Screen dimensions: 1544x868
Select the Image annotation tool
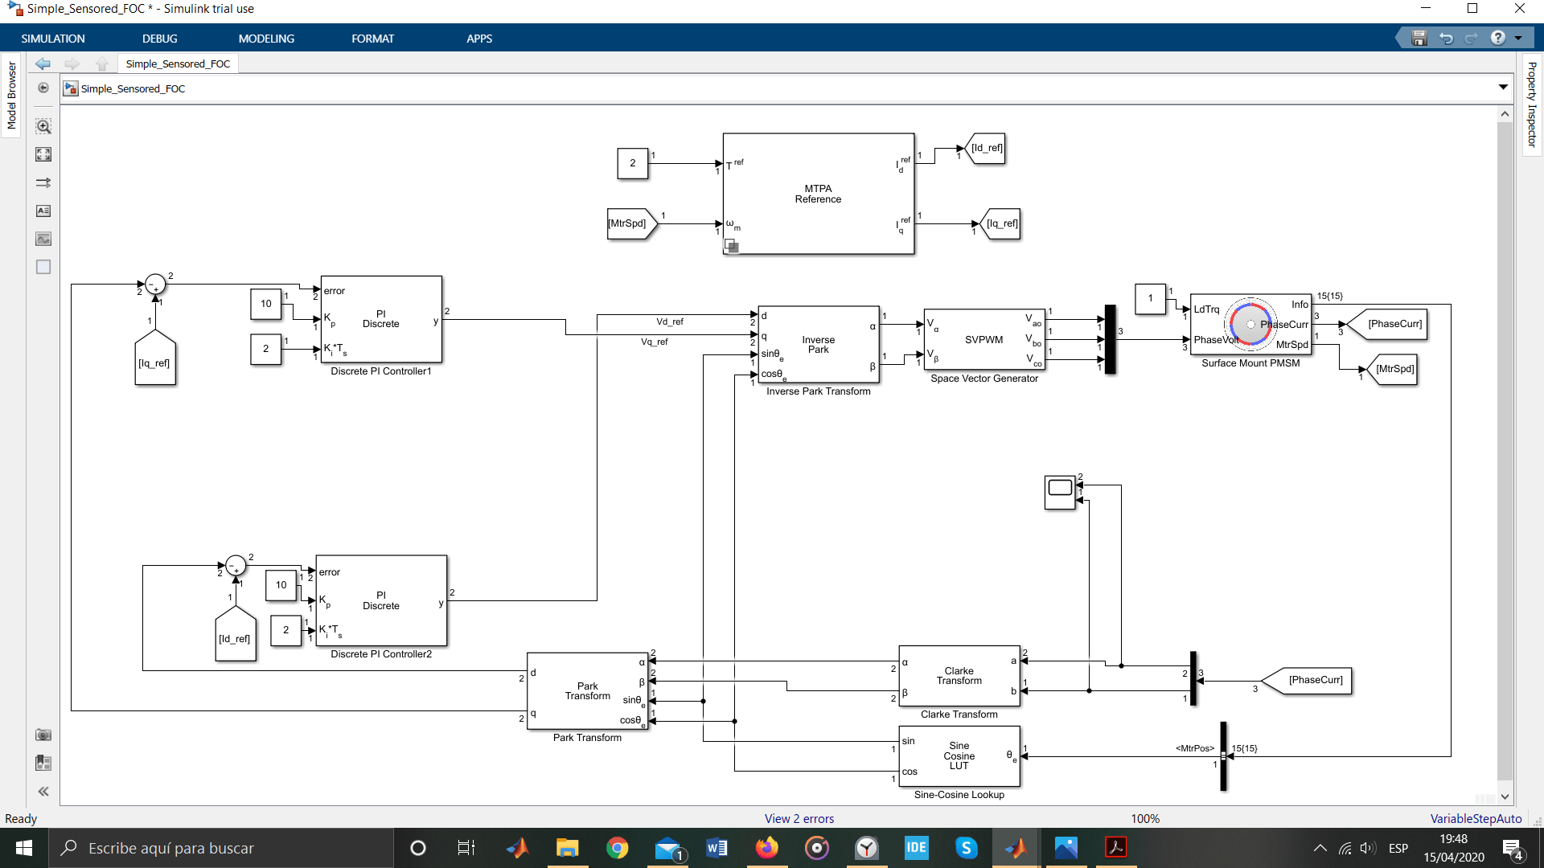(43, 239)
